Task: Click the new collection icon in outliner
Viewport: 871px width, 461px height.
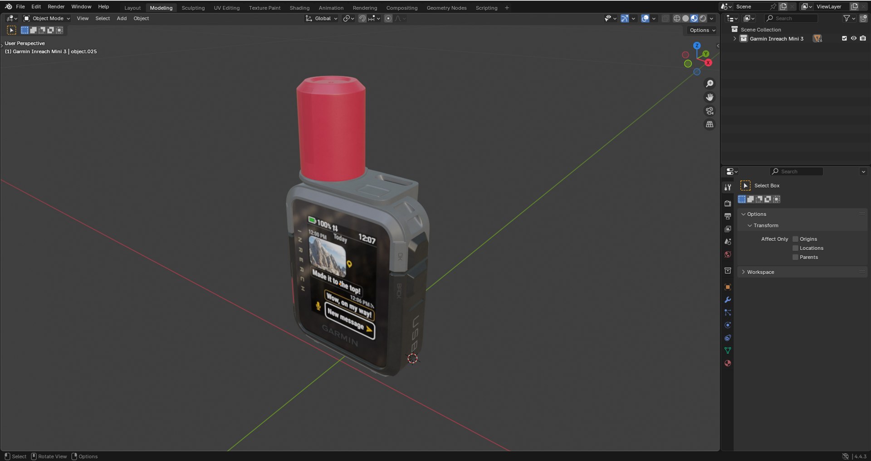Action: [863, 19]
